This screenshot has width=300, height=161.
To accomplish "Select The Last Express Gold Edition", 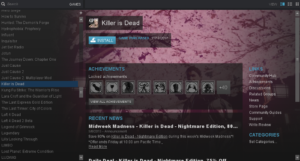I will [x=27, y=102].
